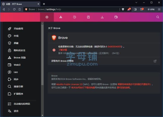This screenshot has height=117, width=163.
Task: Click the VPN button
Action: 151,10
